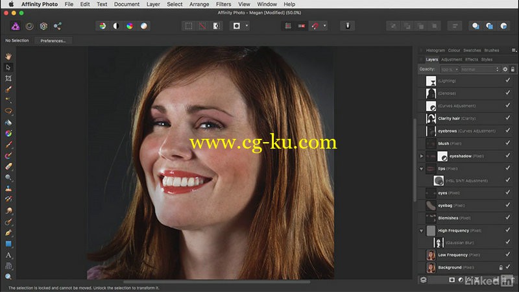Toggle the Quick Mask toolbar button
The width and height of the screenshot is (519, 292).
point(237,26)
